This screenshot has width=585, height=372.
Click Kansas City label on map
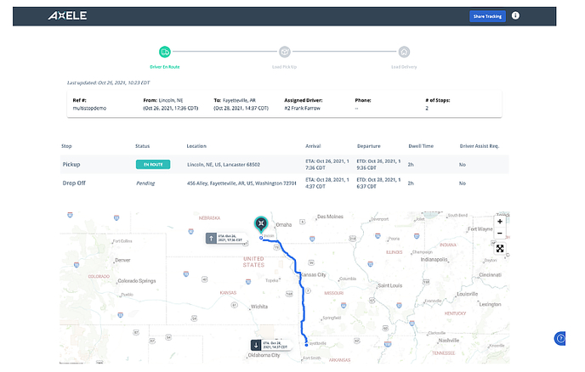(x=314, y=274)
